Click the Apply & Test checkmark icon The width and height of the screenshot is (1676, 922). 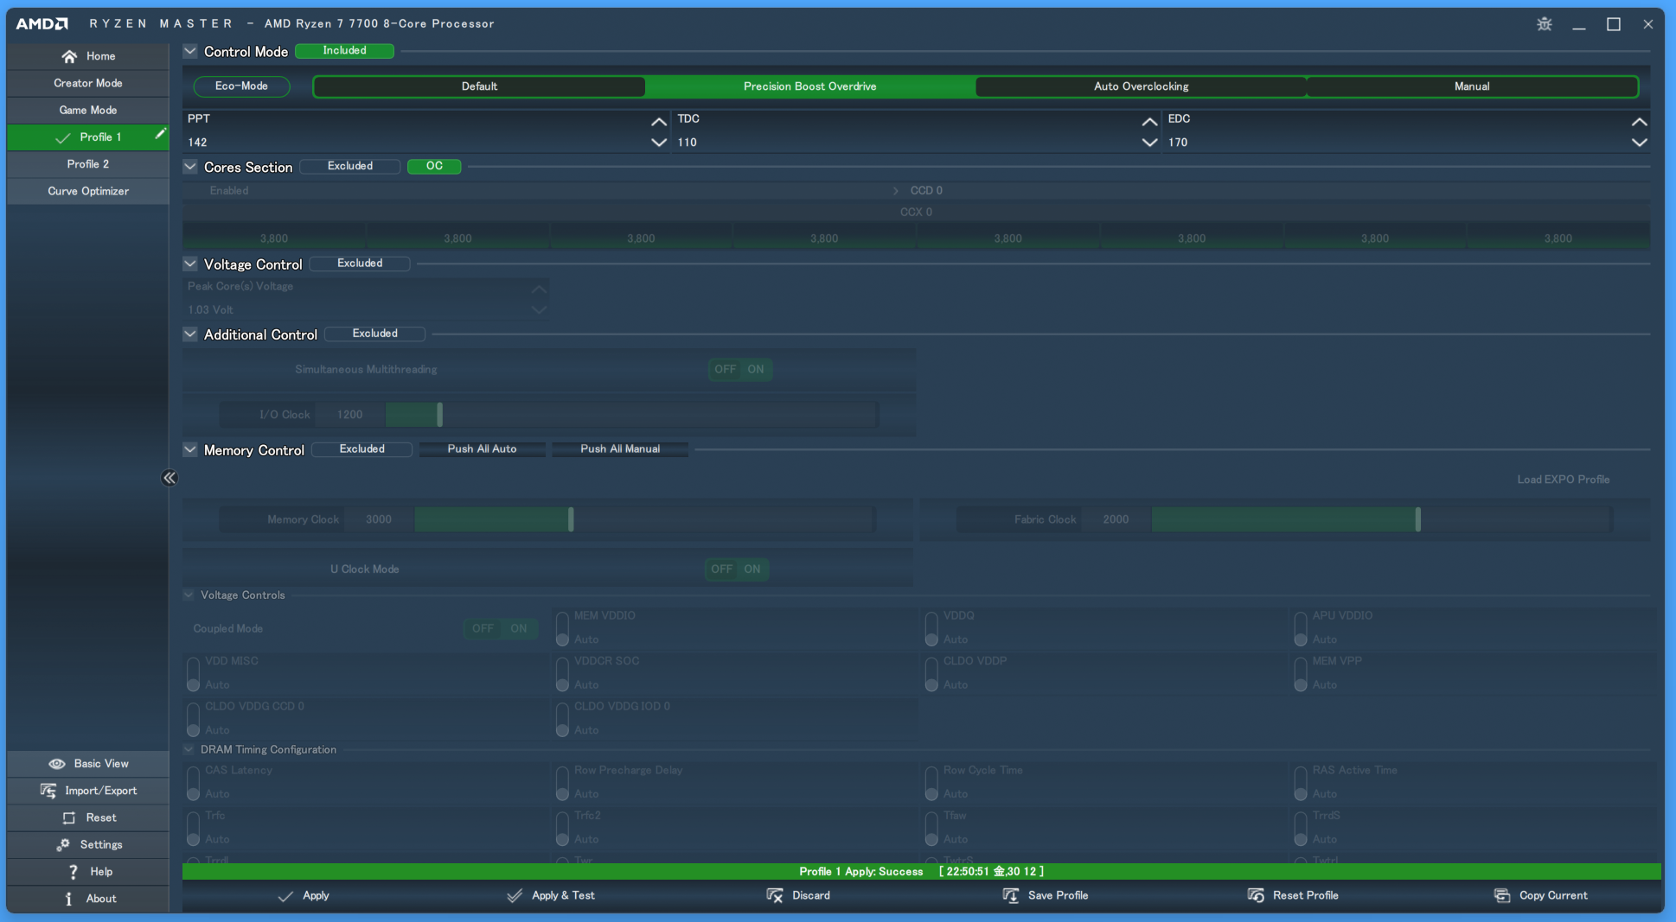pyautogui.click(x=515, y=896)
